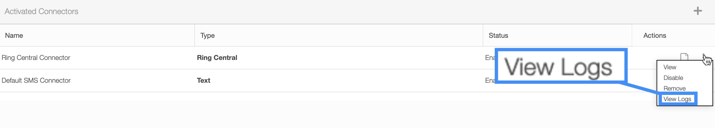This screenshot has height=128, width=715.
Task: Click the Activated Connectors panel heading
Action: [41, 12]
